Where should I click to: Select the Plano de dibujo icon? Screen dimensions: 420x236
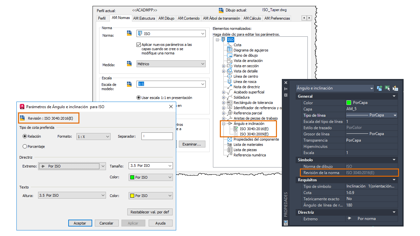click(x=230, y=55)
